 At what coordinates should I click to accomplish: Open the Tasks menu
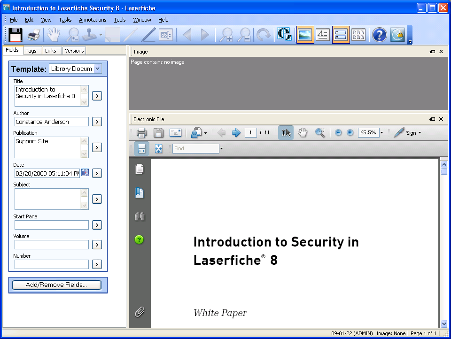pyautogui.click(x=65, y=20)
